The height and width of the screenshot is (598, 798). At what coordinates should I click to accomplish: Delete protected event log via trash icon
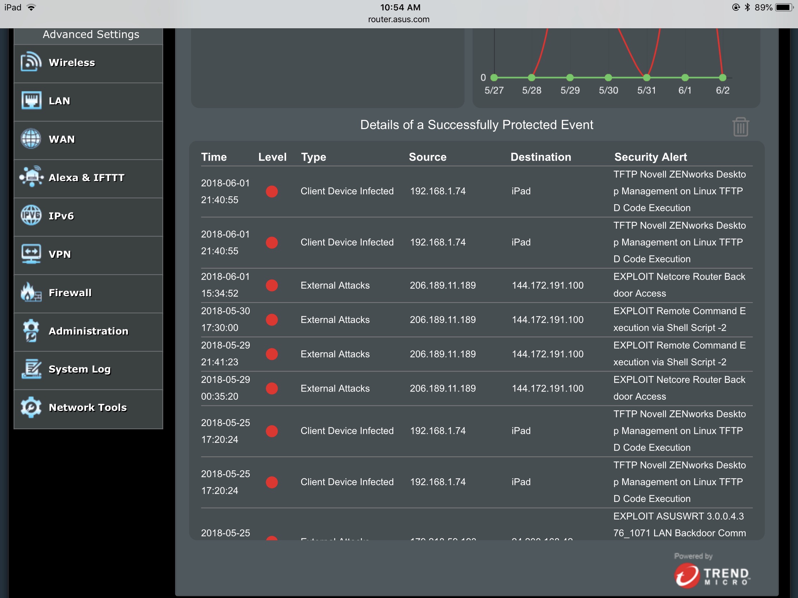(740, 127)
